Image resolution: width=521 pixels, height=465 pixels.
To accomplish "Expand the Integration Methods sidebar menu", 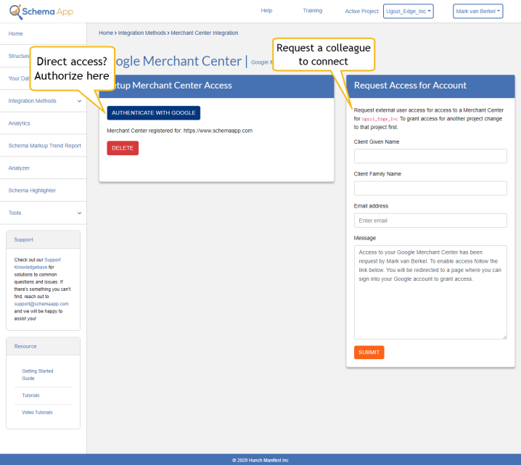I will 44,101.
